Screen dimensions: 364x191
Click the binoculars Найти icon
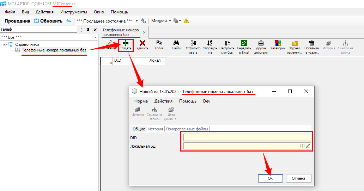coord(177,43)
